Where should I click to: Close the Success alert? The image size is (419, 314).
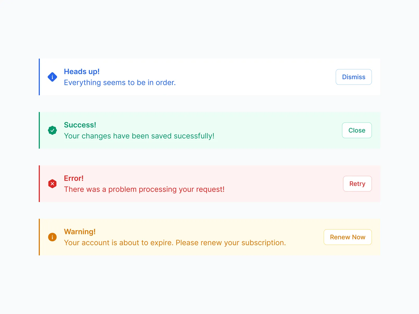(357, 130)
